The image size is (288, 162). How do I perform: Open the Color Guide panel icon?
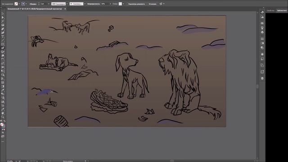262,17
